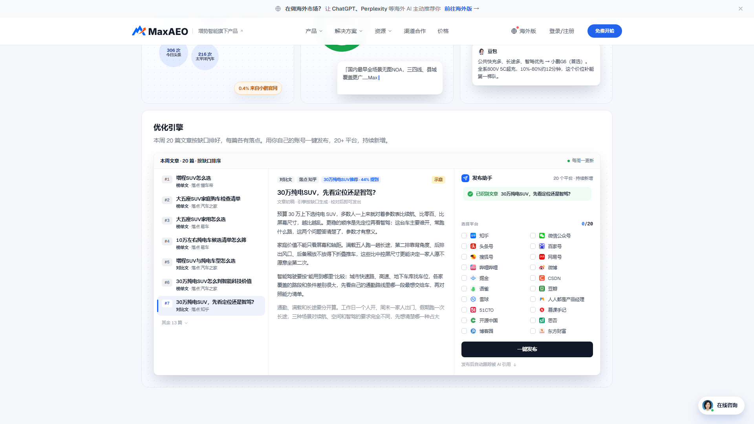Close the top announcement banner

[x=740, y=9]
